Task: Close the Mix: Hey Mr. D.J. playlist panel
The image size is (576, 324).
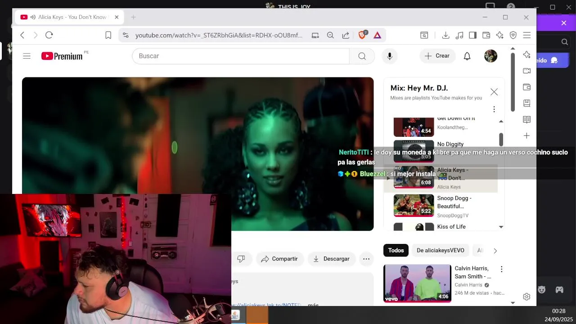Action: pyautogui.click(x=494, y=92)
